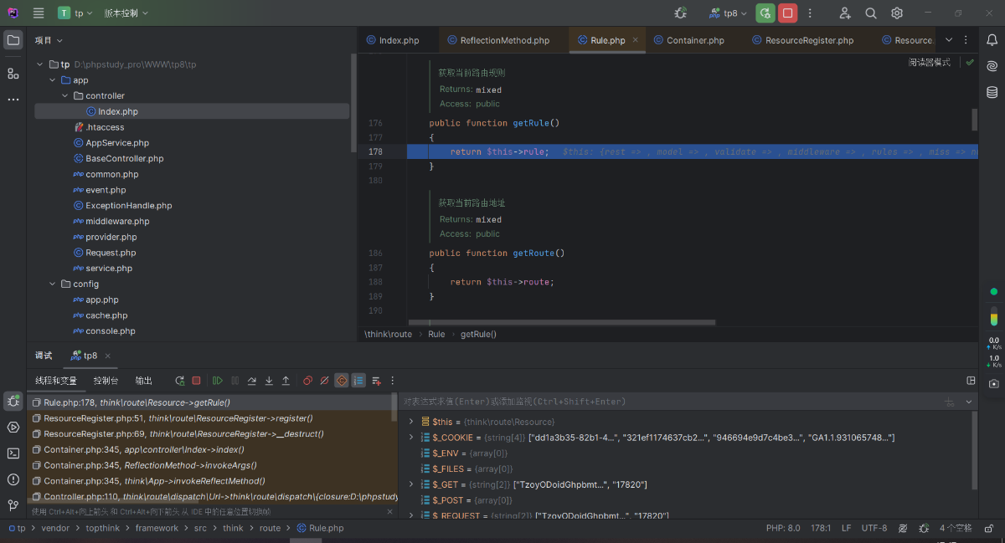Expand the $_COOKIE variable
Image resolution: width=1005 pixels, height=543 pixels.
pos(410,437)
